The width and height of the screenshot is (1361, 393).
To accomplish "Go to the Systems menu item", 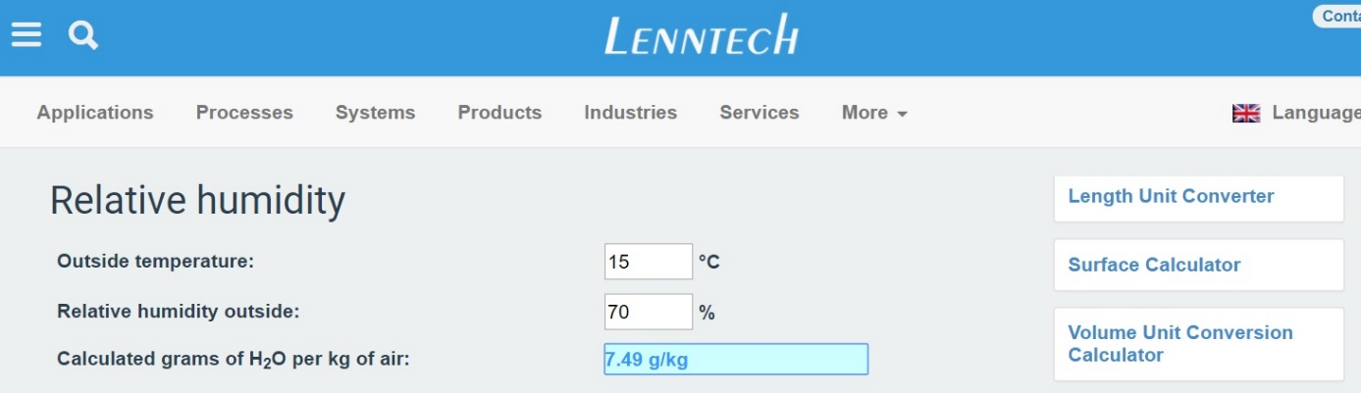I will (x=375, y=113).
